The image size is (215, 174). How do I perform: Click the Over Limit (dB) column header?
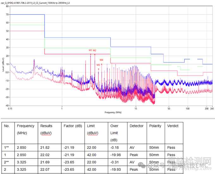114,132
